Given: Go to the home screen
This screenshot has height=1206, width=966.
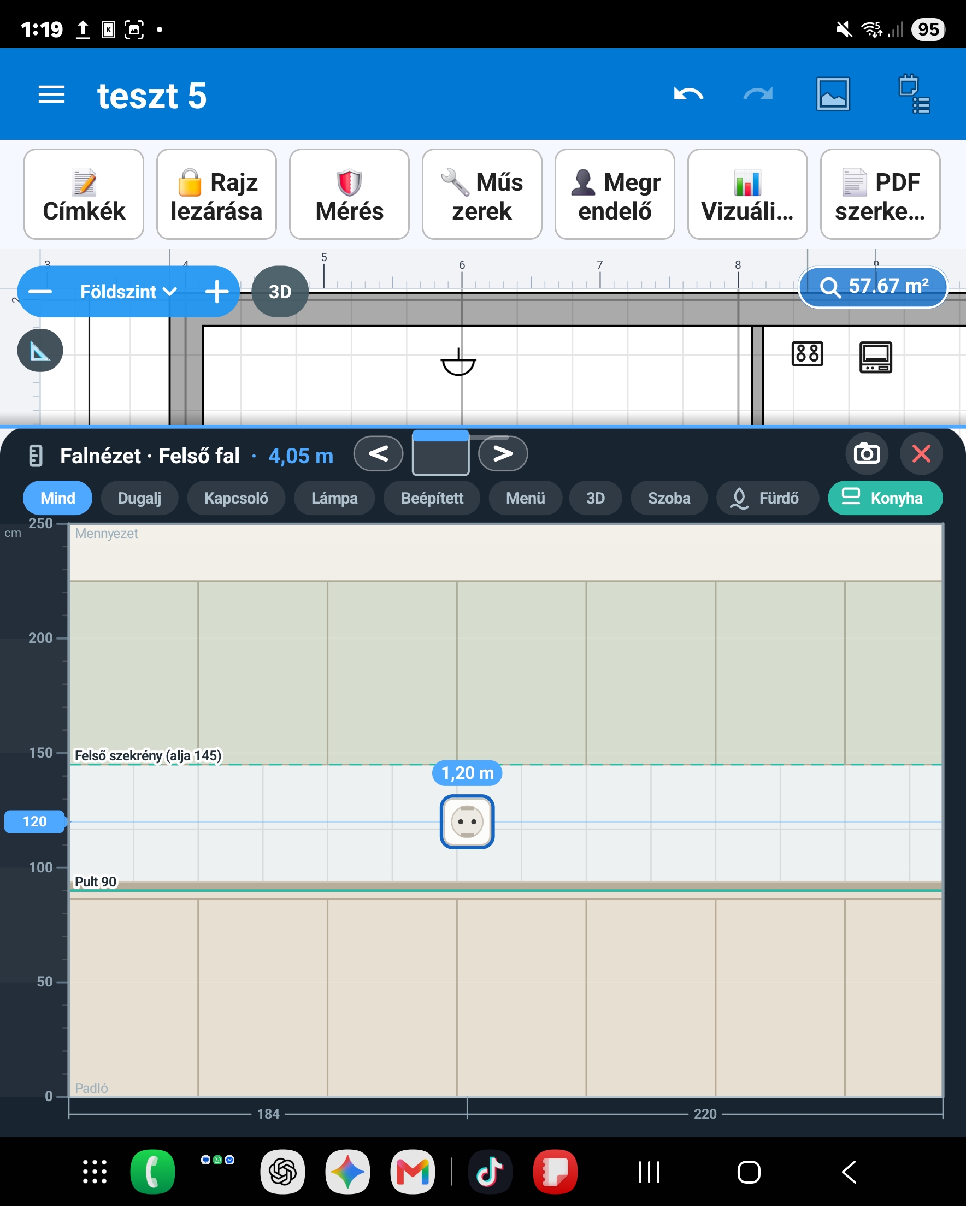Looking at the screenshot, I should point(749,1172).
